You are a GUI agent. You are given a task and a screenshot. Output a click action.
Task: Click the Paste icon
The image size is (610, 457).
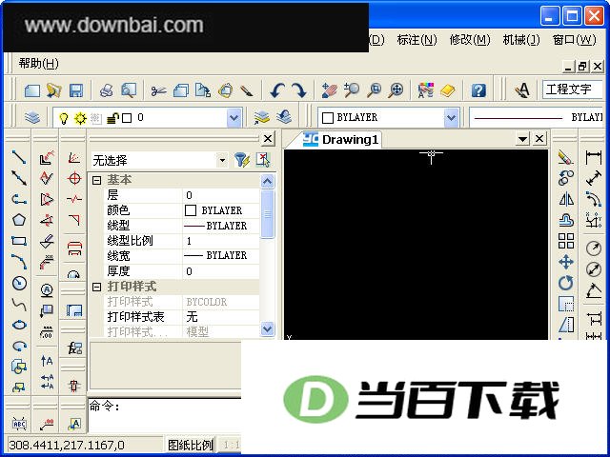pyautogui.click(x=203, y=90)
